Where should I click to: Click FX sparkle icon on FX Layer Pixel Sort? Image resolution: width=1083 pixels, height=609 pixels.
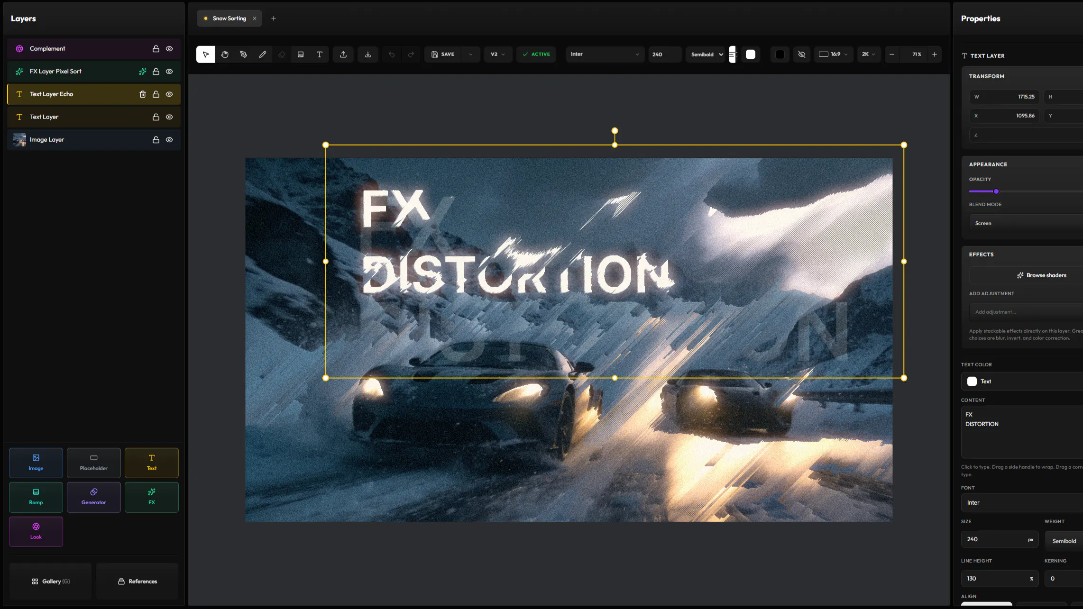[143, 72]
